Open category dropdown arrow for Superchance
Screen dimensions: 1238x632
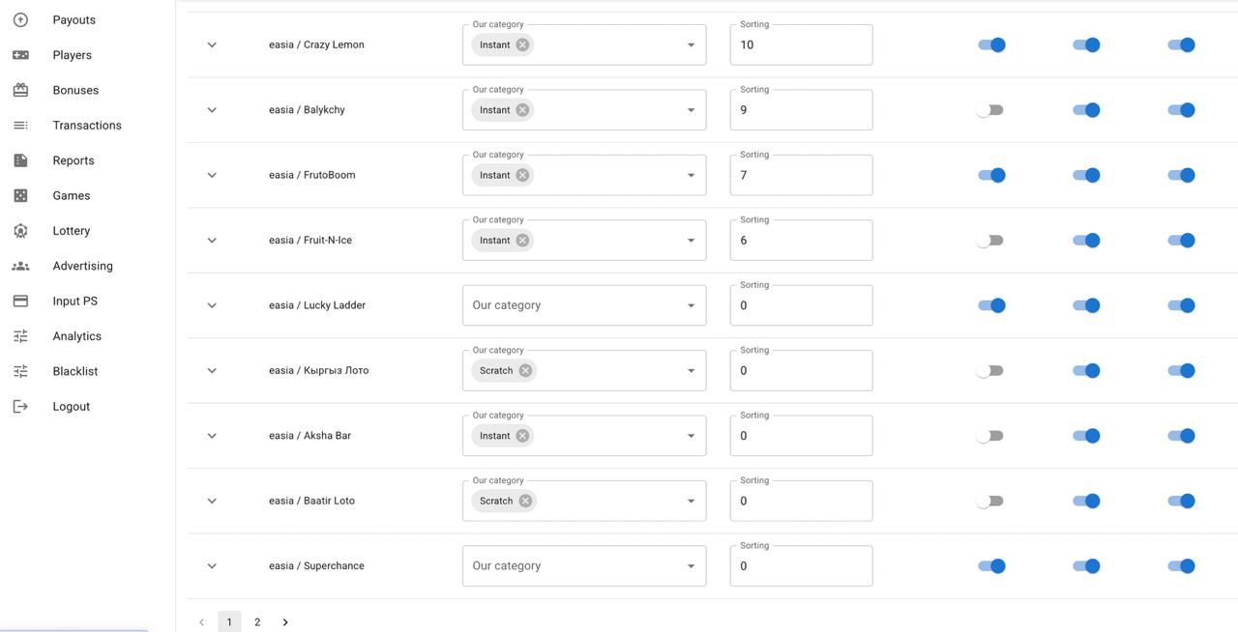pos(691,566)
